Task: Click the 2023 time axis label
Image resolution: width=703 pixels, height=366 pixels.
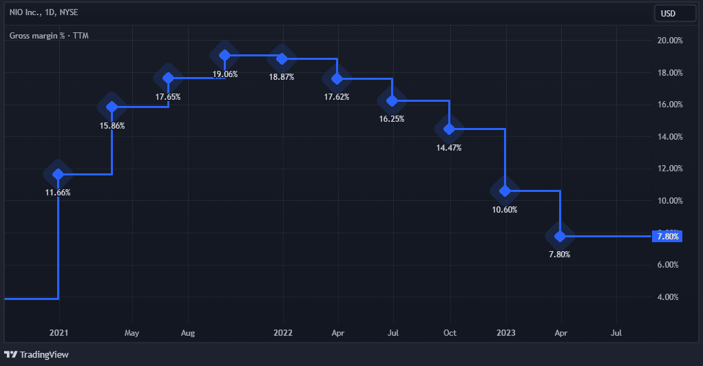Action: coord(505,333)
